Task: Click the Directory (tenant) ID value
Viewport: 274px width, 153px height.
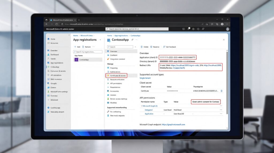Action: pos(177,62)
